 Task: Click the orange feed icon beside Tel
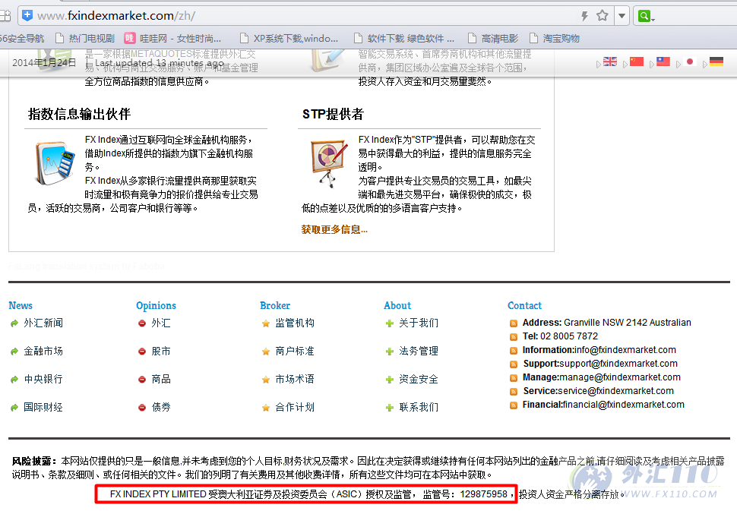click(x=514, y=337)
